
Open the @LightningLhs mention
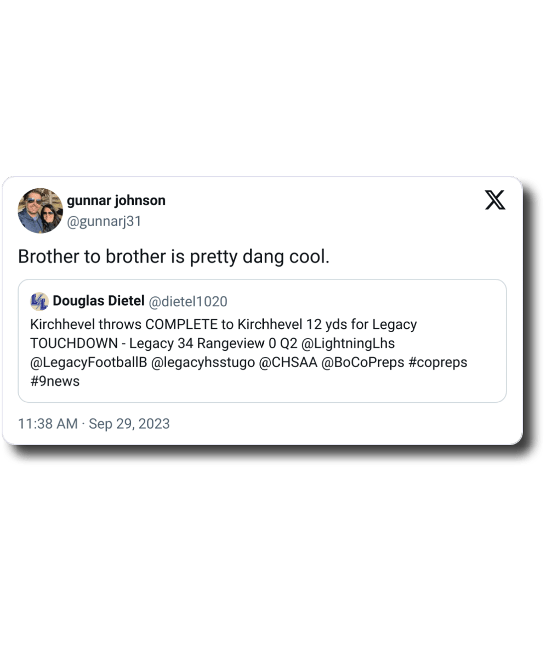click(x=348, y=344)
